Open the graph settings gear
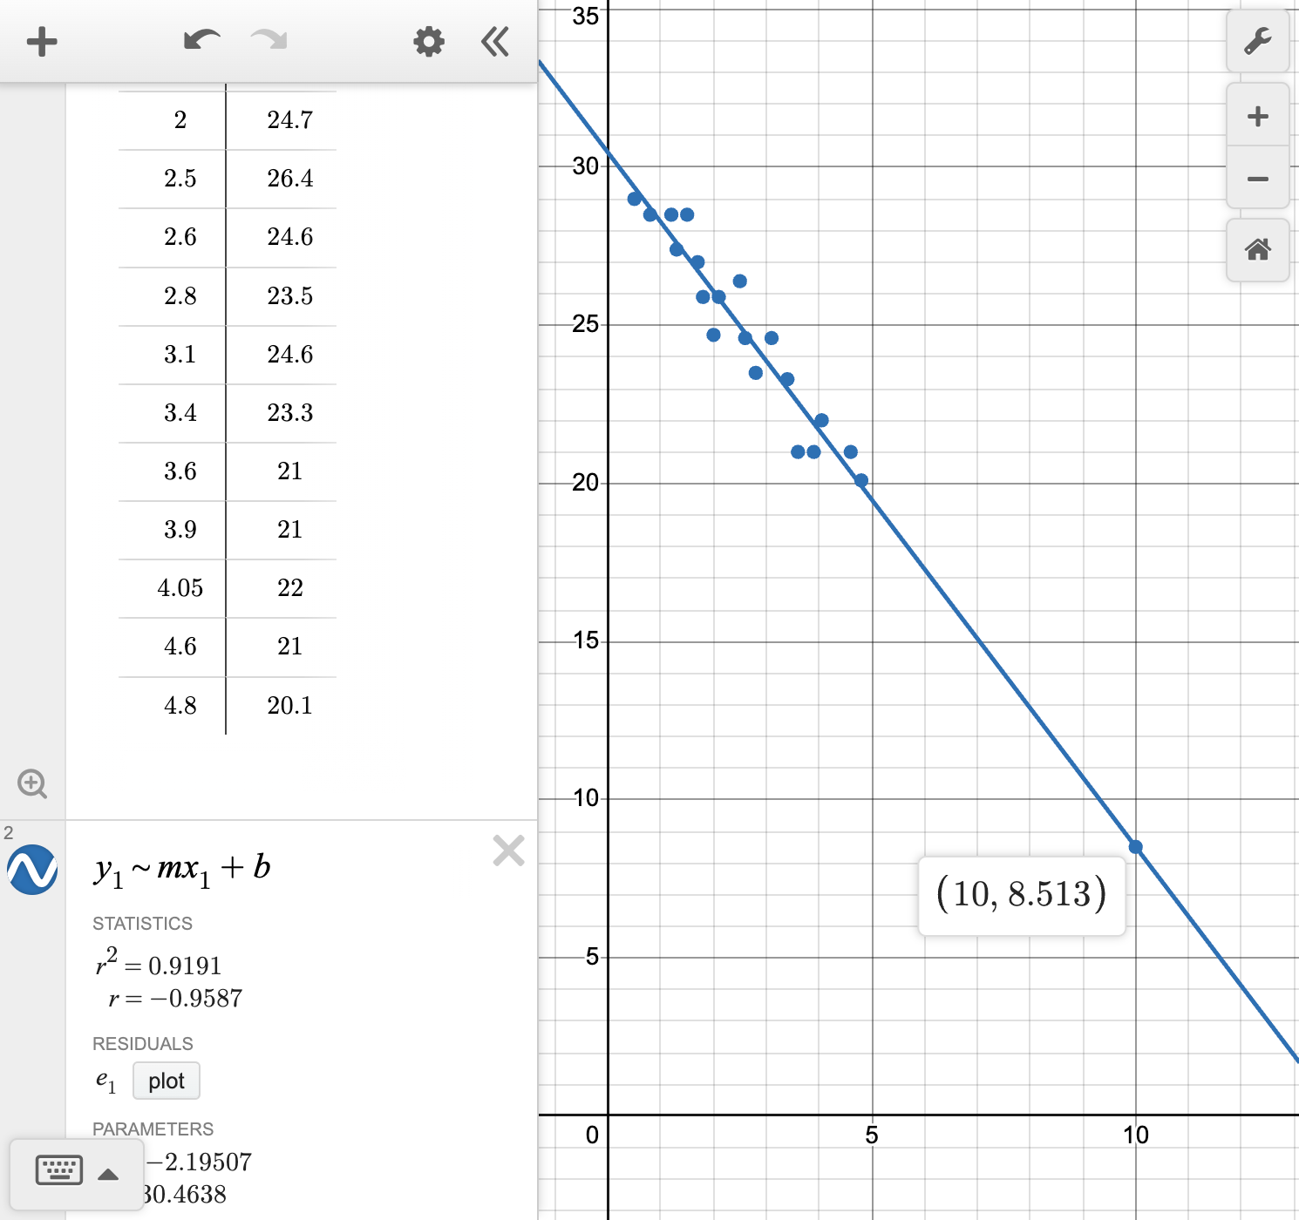The height and width of the screenshot is (1220, 1299). (428, 41)
